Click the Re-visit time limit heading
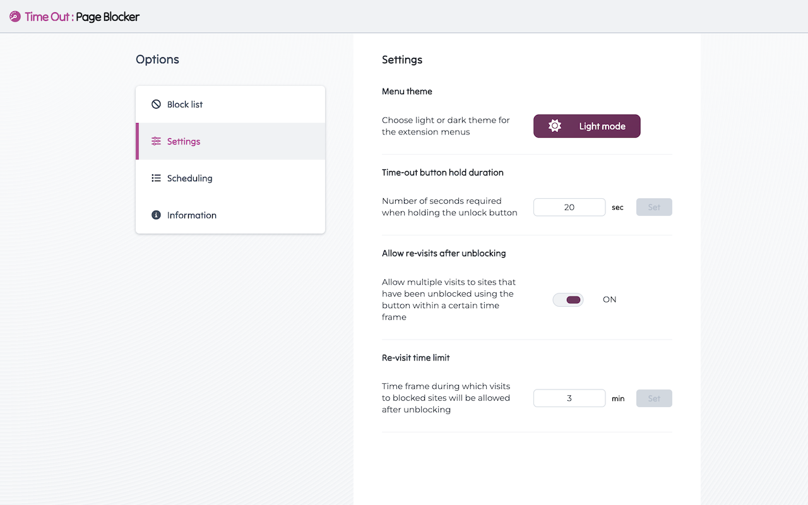Image resolution: width=808 pixels, height=505 pixels. tap(416, 358)
